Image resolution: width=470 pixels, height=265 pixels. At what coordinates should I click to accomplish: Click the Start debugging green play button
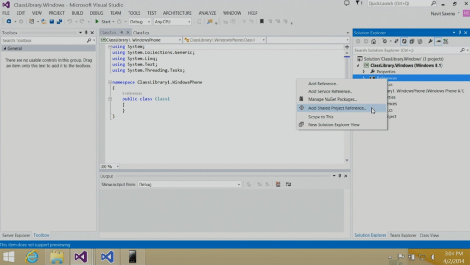(97, 21)
